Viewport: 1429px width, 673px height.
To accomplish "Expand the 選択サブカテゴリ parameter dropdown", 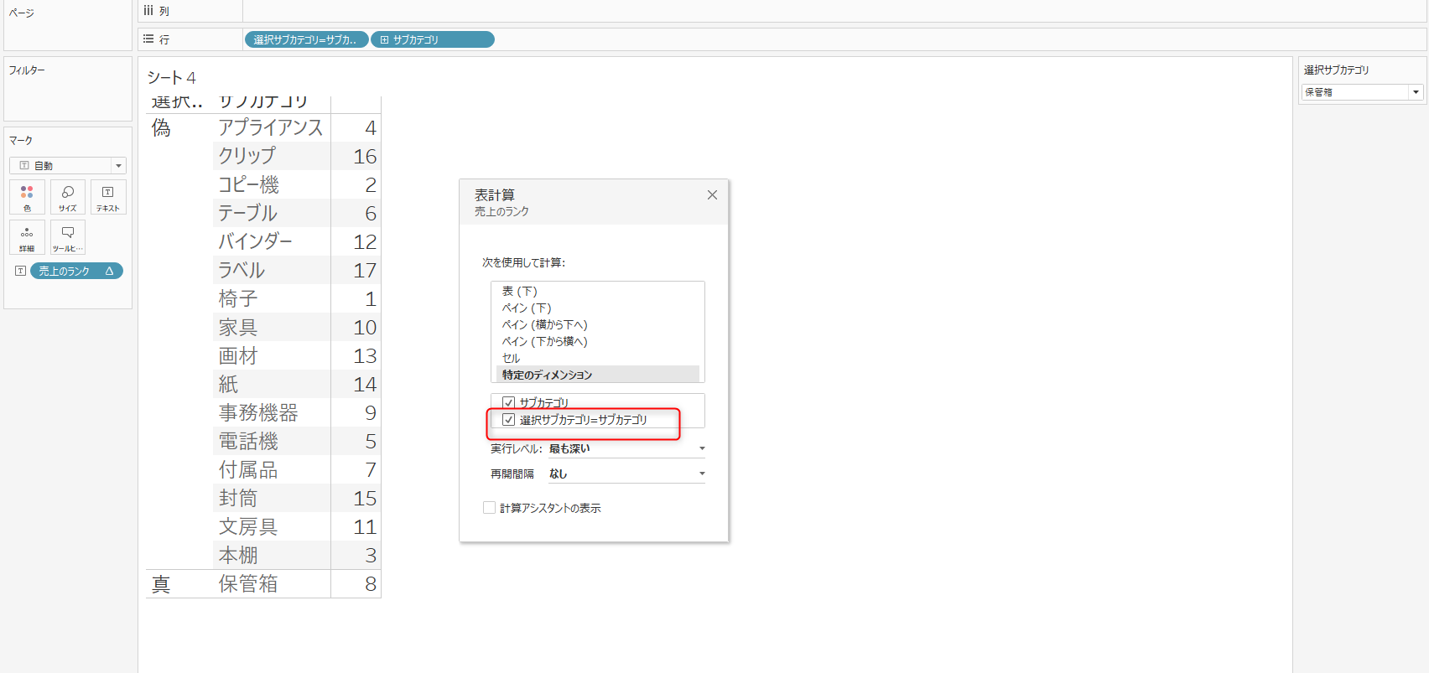I will [1416, 92].
